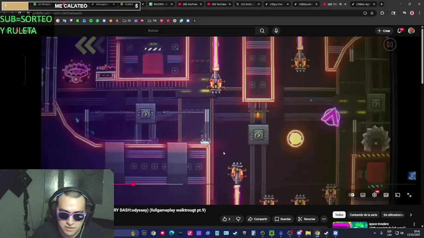Dislike the video with thumbs down
The image size is (424, 238).
coord(238,219)
